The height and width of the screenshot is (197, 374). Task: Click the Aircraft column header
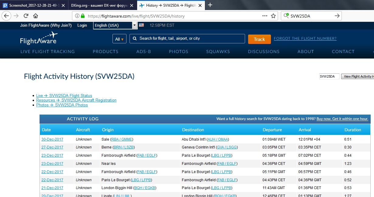tap(83, 130)
